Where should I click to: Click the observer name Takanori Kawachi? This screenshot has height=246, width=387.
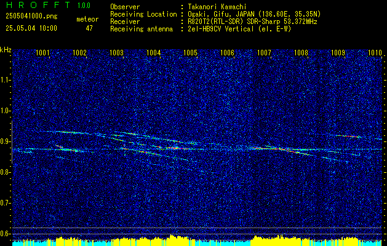[216, 7]
